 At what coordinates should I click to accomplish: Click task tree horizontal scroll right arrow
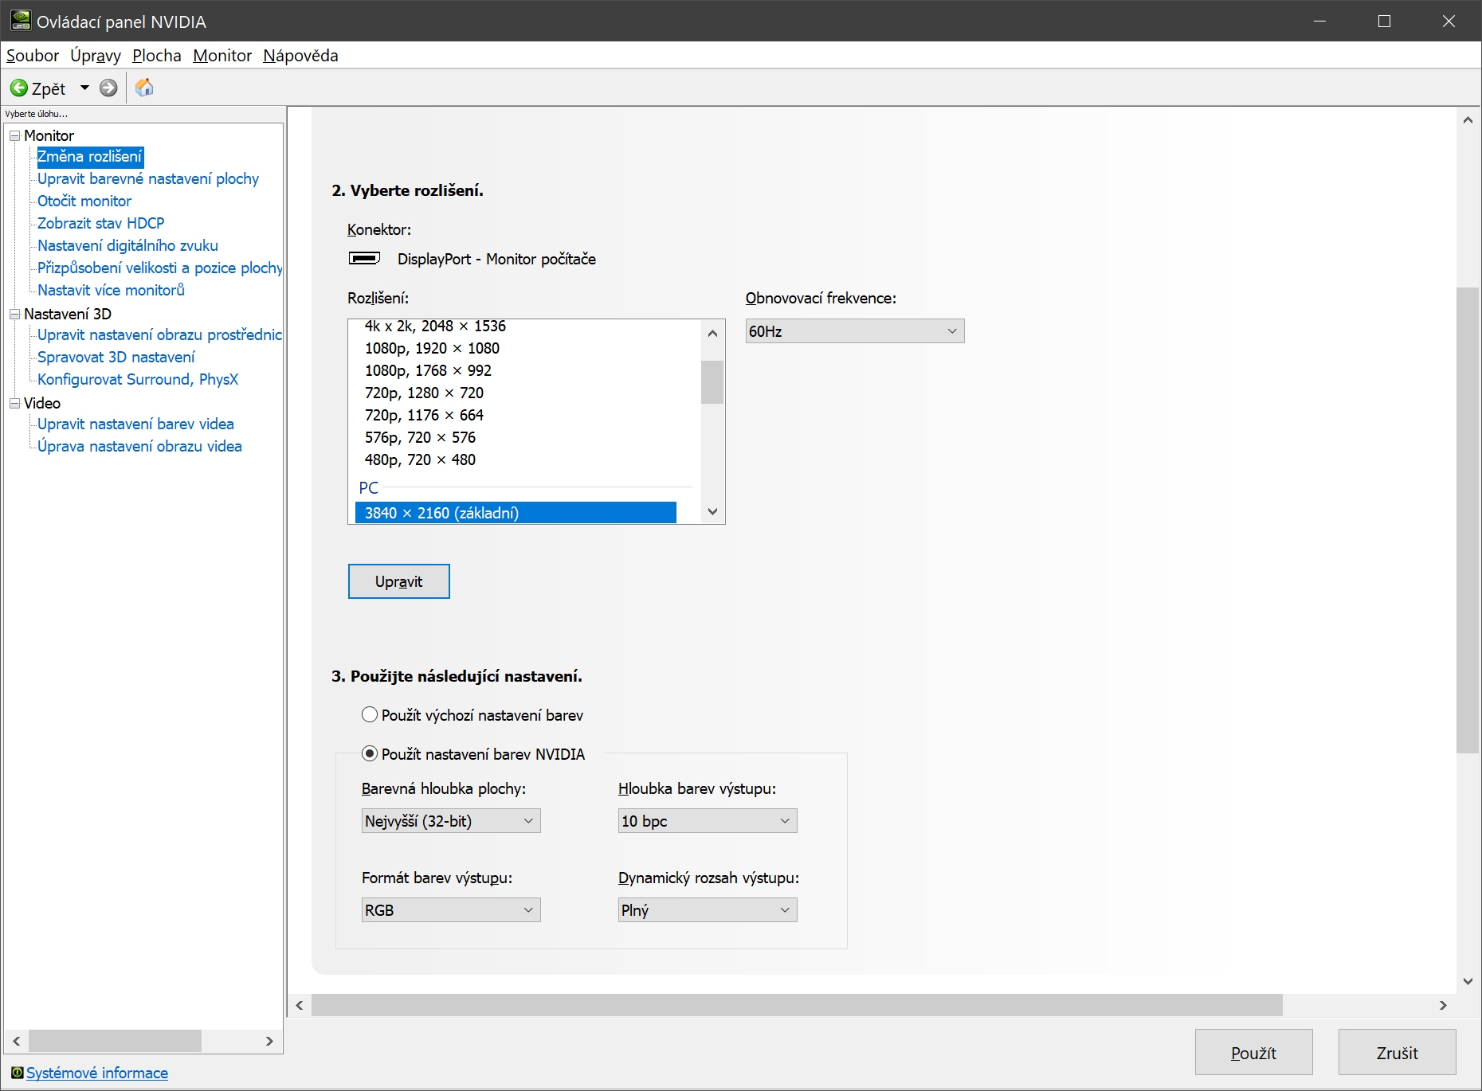tap(269, 1041)
